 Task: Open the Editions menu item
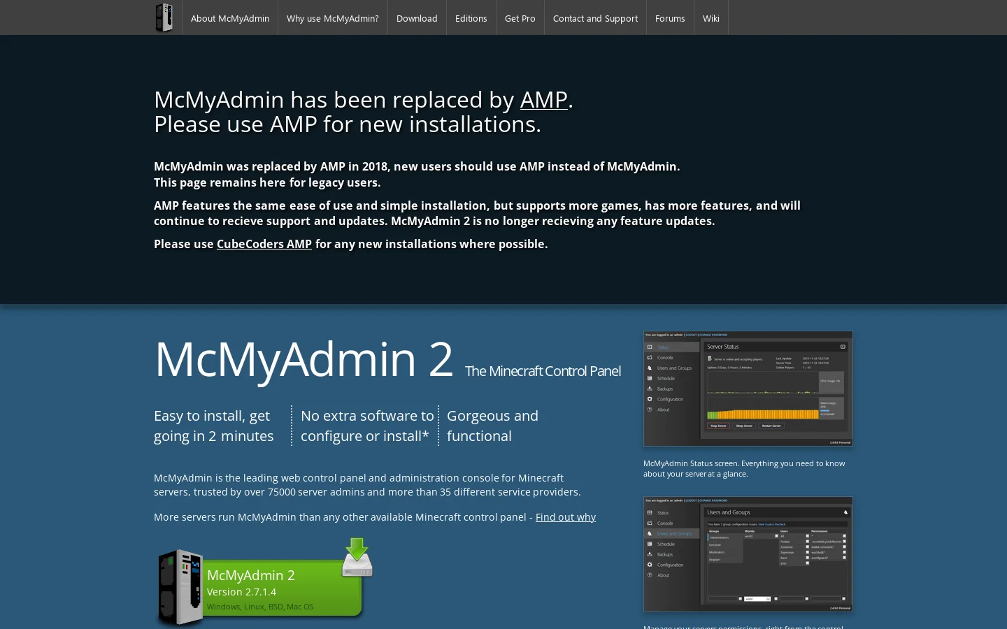click(471, 18)
